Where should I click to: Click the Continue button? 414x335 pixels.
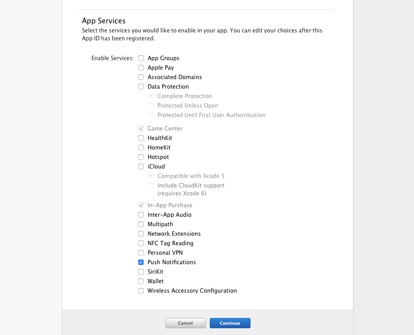[x=230, y=323]
